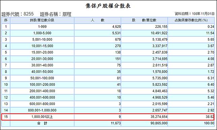The height and width of the screenshot is (130, 217).
Task: Click the shares value 3,714,695
Action: coord(160,59)
